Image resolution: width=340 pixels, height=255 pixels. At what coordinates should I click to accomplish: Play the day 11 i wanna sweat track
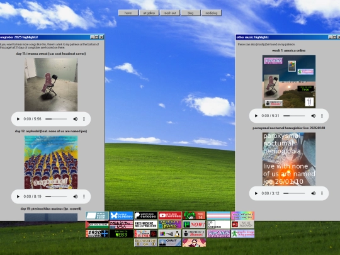[x=18, y=119]
